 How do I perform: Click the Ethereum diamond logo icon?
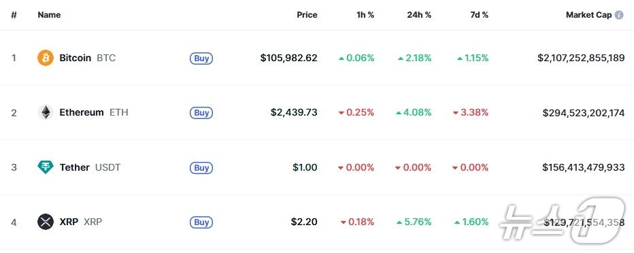pos(46,112)
